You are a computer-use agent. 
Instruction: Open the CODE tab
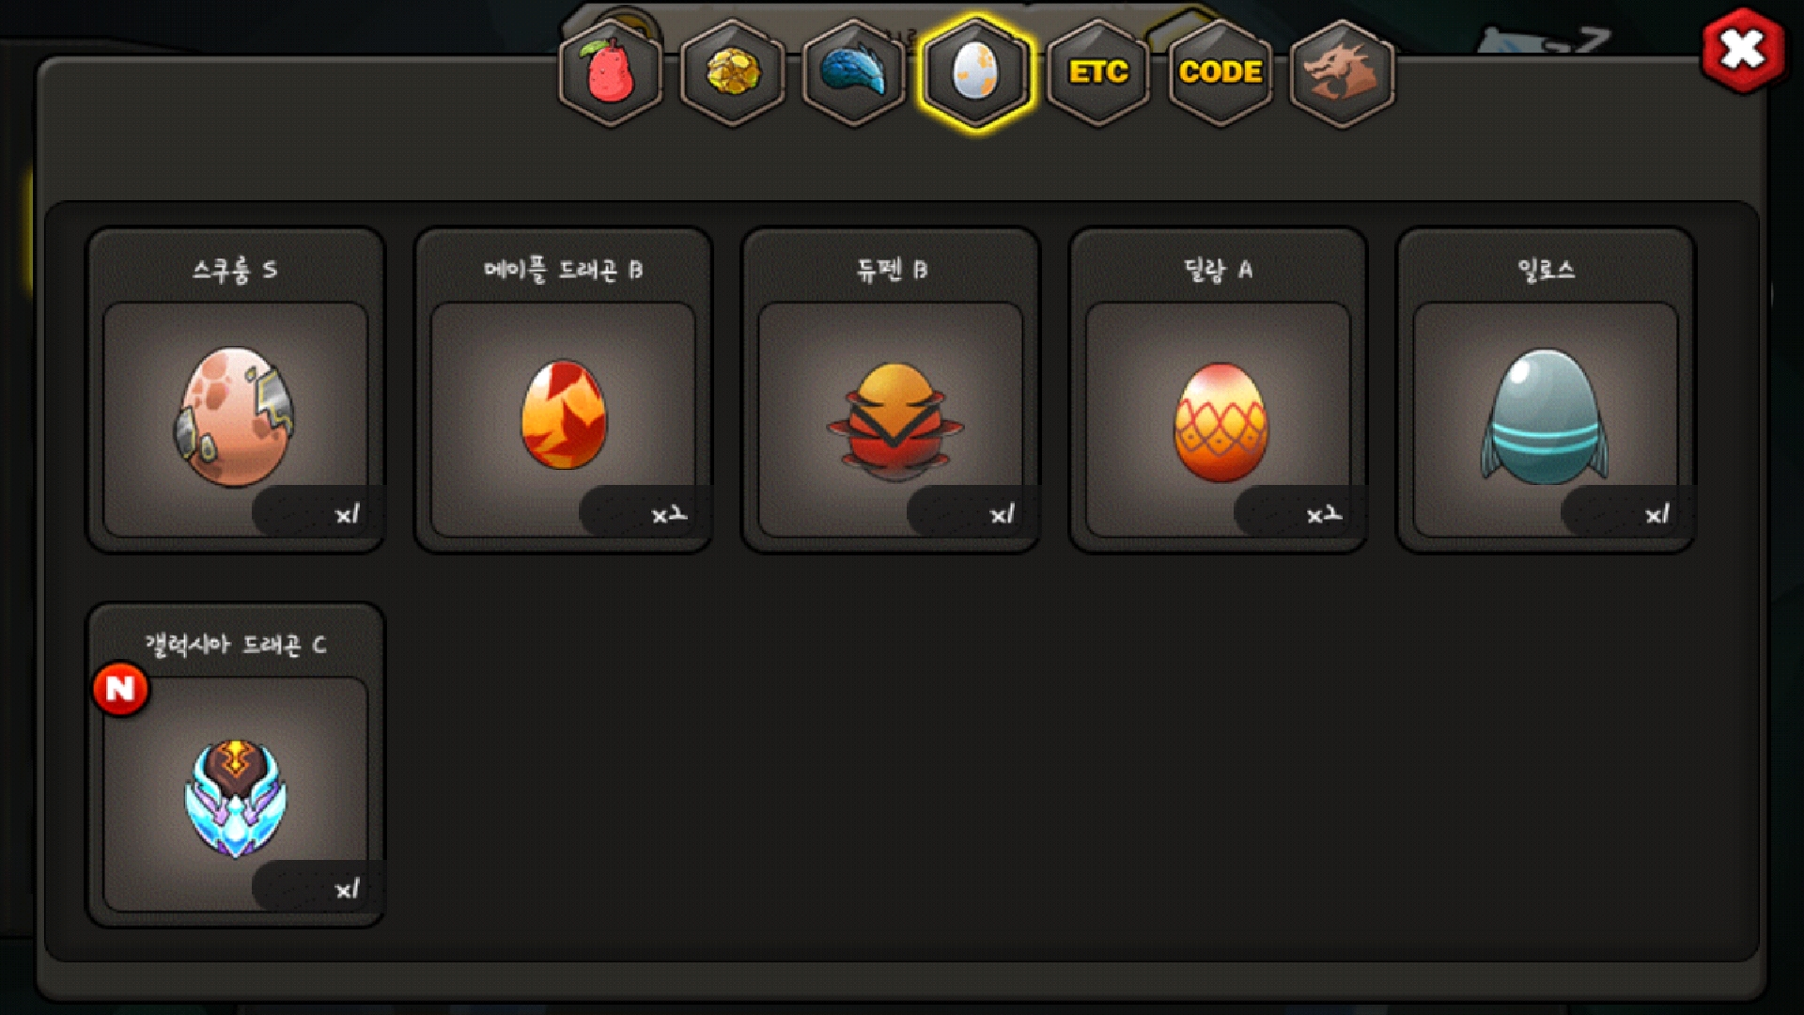pyautogui.click(x=1221, y=72)
